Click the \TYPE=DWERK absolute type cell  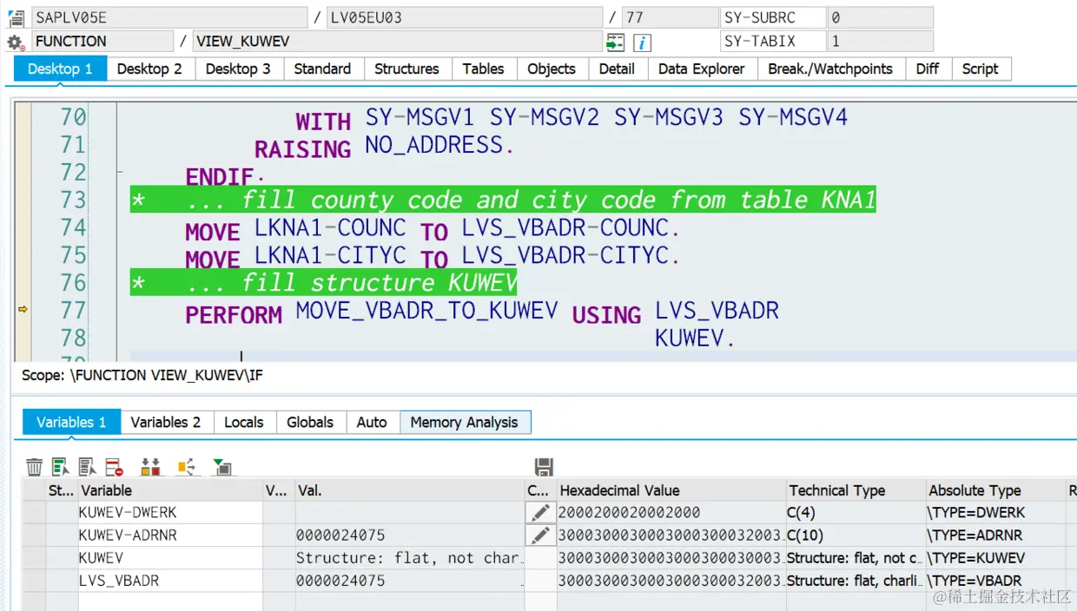pos(994,513)
